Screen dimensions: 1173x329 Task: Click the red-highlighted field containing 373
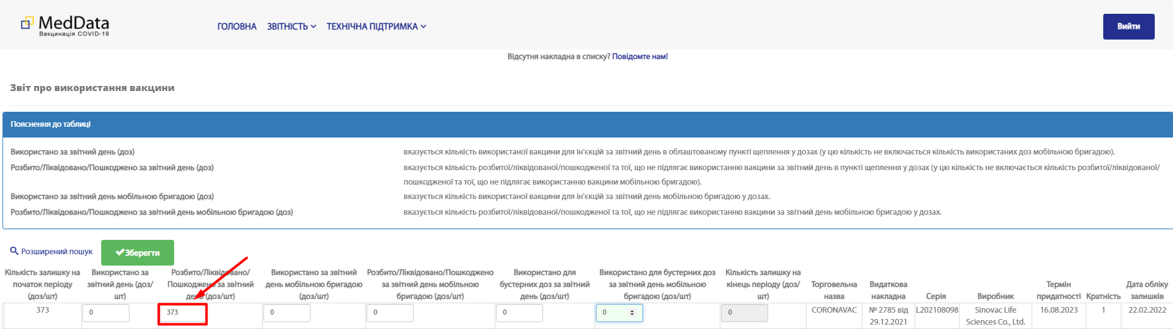click(182, 313)
